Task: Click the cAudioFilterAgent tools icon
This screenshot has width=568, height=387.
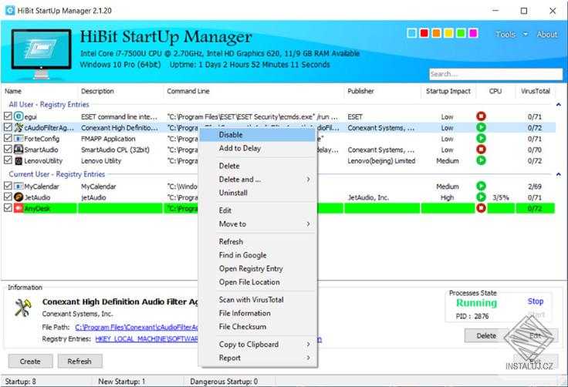Action: point(19,127)
